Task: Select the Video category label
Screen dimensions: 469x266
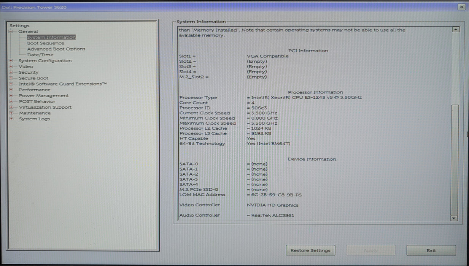Action: point(26,66)
